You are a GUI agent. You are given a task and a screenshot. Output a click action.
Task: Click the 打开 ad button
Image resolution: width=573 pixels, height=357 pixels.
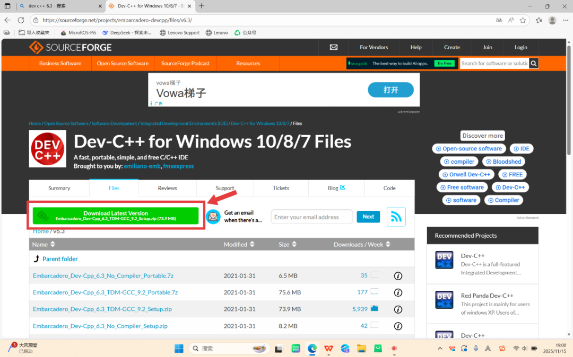[390, 90]
